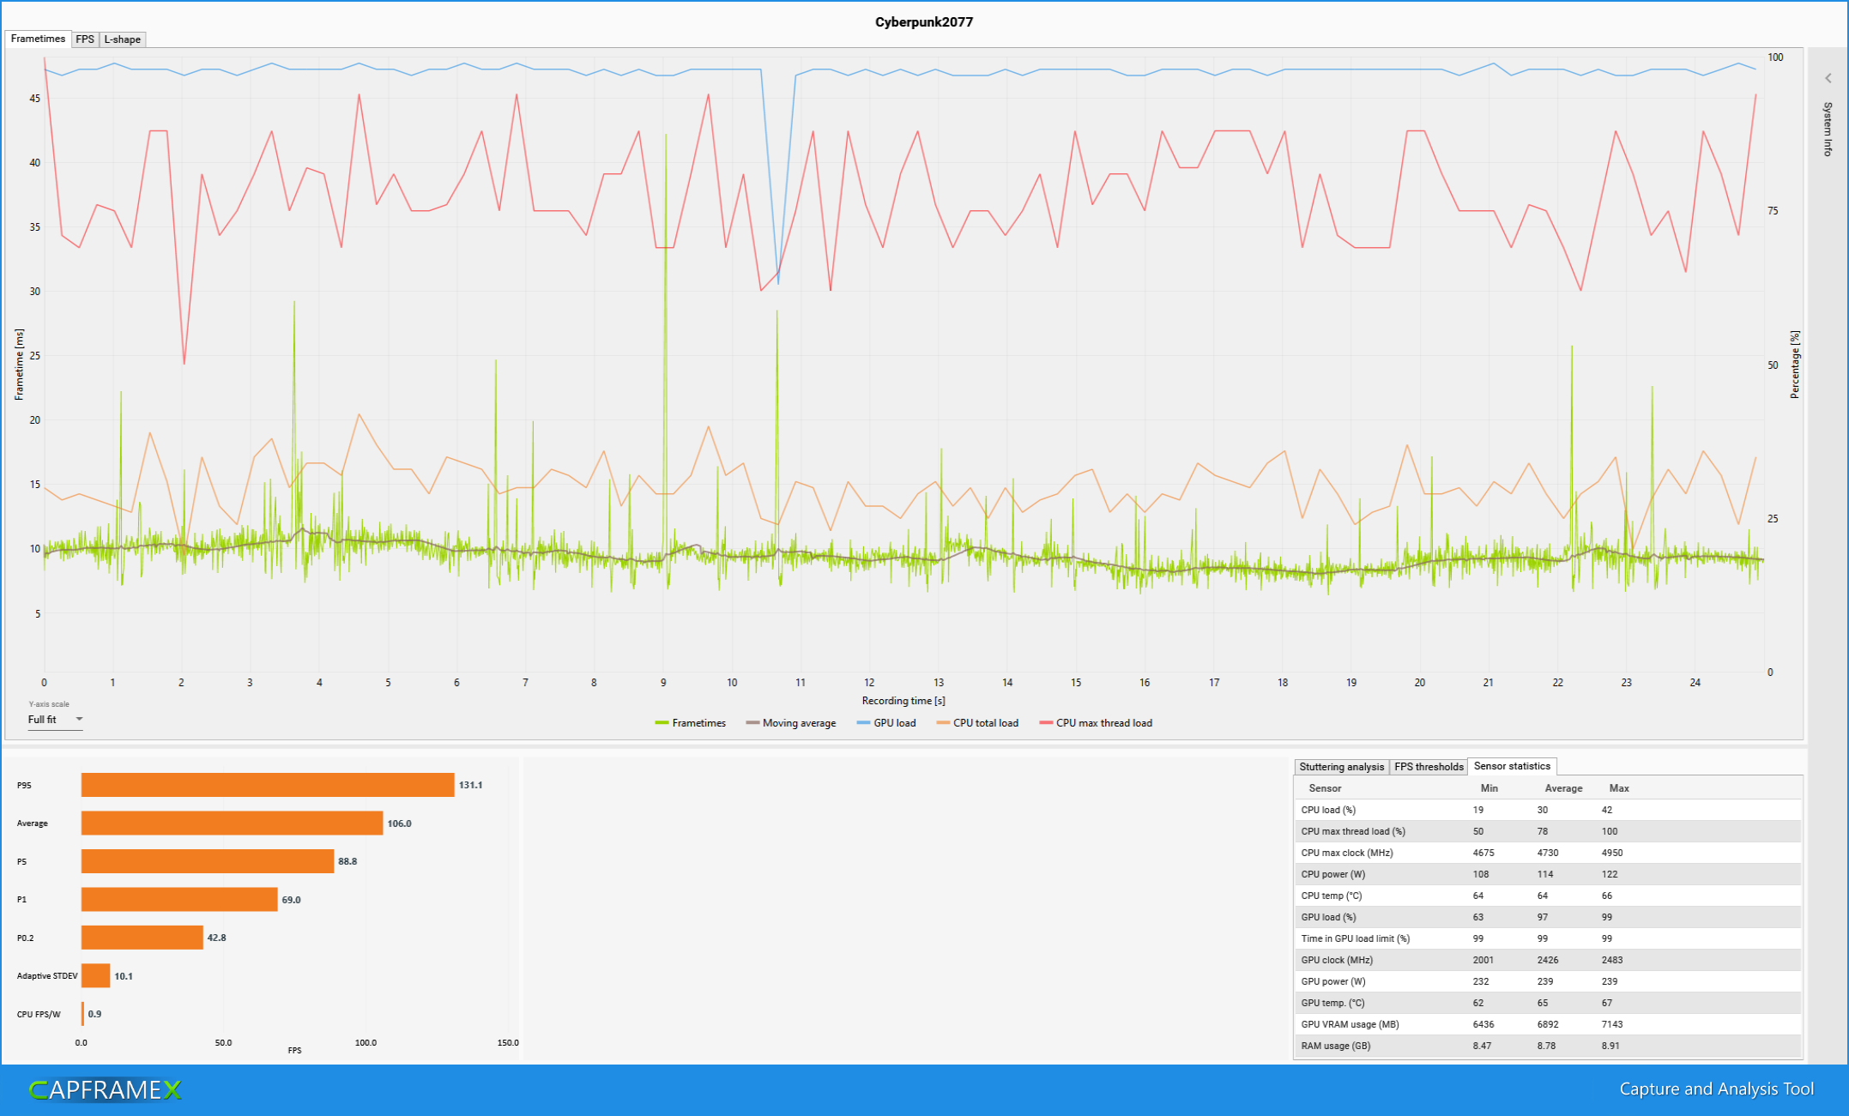Switch to the FPS chart tab
1849x1116 pixels.
click(x=85, y=39)
